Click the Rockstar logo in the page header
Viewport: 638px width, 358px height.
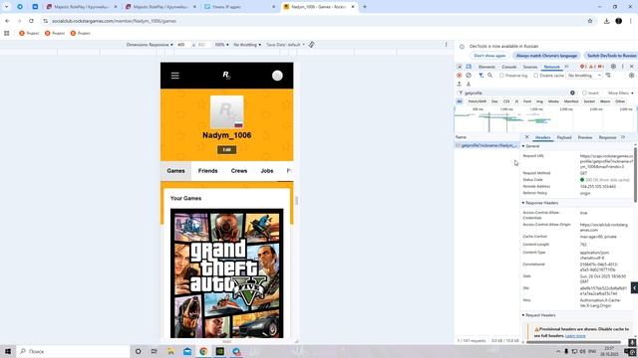pos(226,76)
